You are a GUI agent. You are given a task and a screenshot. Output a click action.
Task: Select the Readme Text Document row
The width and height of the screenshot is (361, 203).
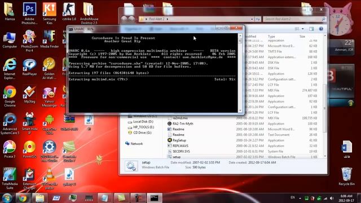[242, 135]
